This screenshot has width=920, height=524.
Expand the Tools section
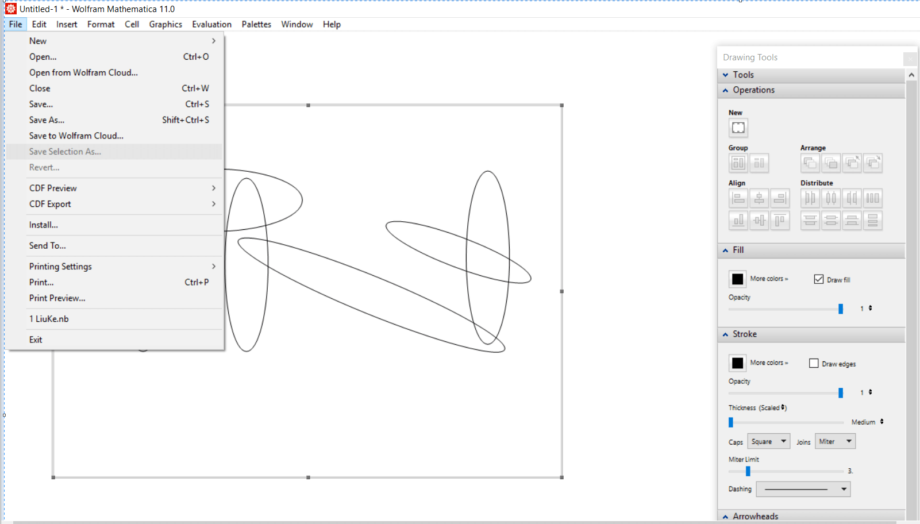(726, 75)
